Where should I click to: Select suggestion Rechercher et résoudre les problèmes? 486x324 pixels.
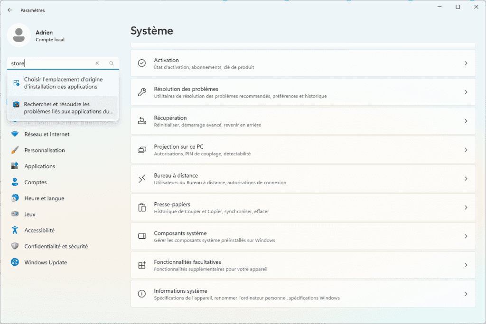[63, 108]
